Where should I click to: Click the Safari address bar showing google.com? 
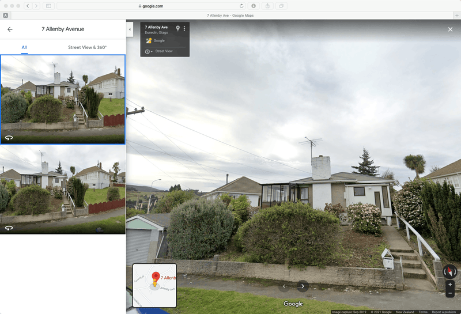[151, 6]
